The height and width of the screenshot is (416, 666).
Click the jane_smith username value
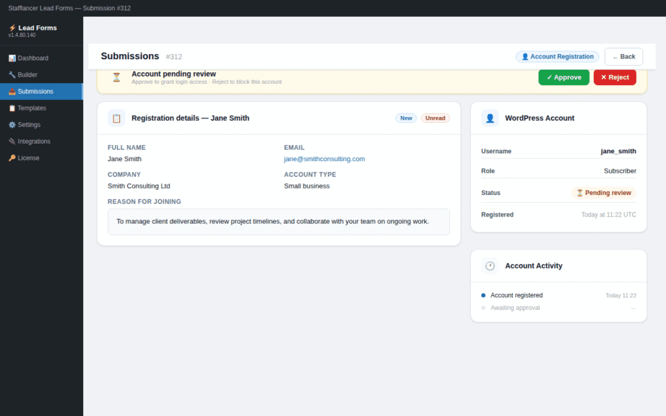(618, 151)
